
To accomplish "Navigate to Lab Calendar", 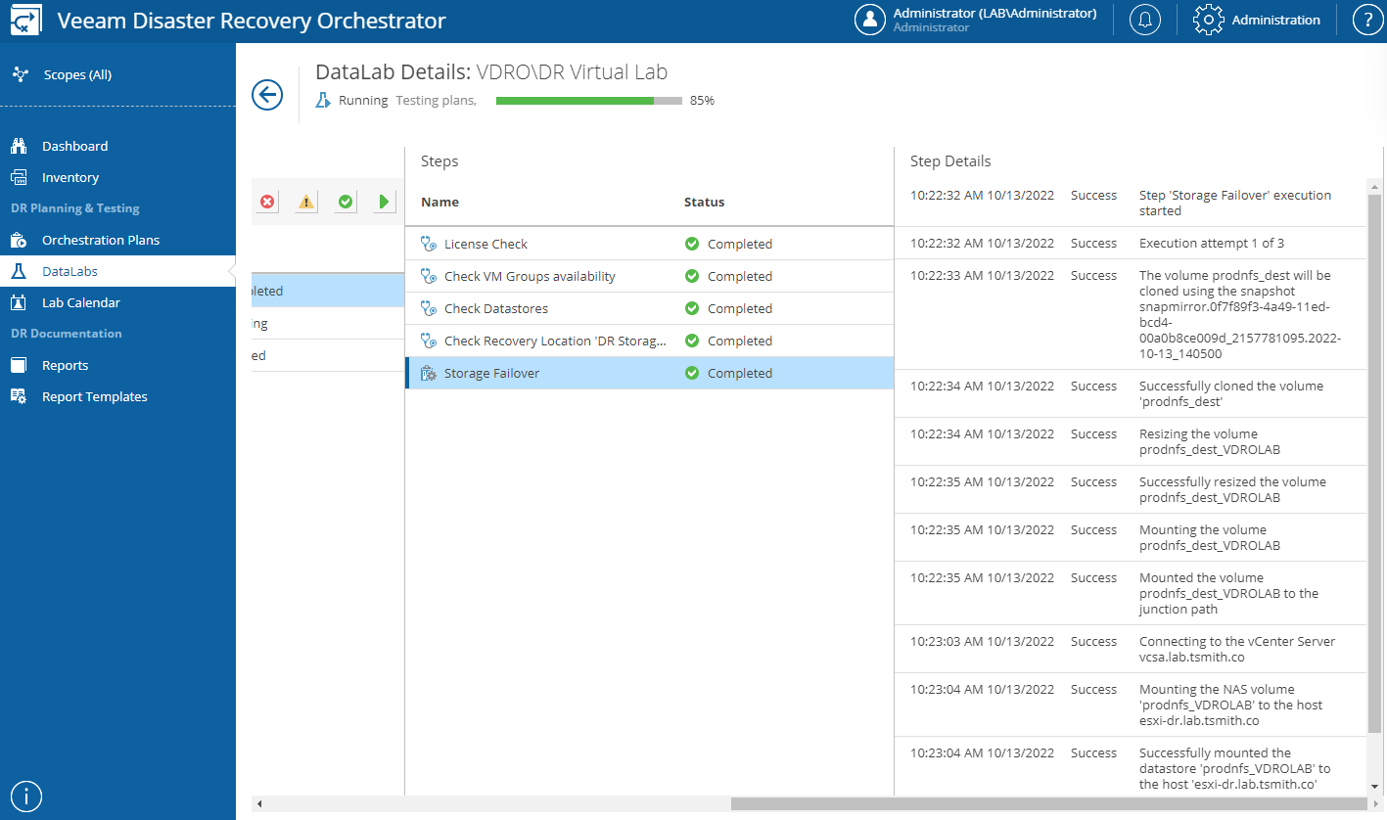I will 80,302.
